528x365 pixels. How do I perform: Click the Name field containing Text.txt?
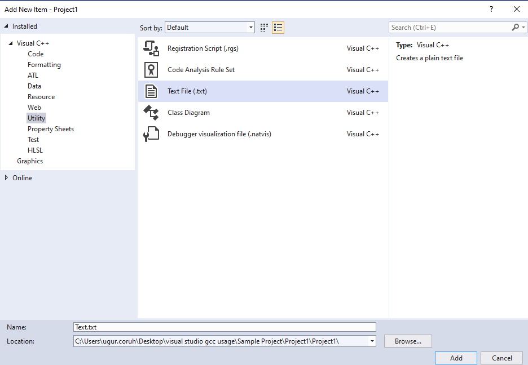[x=225, y=327]
